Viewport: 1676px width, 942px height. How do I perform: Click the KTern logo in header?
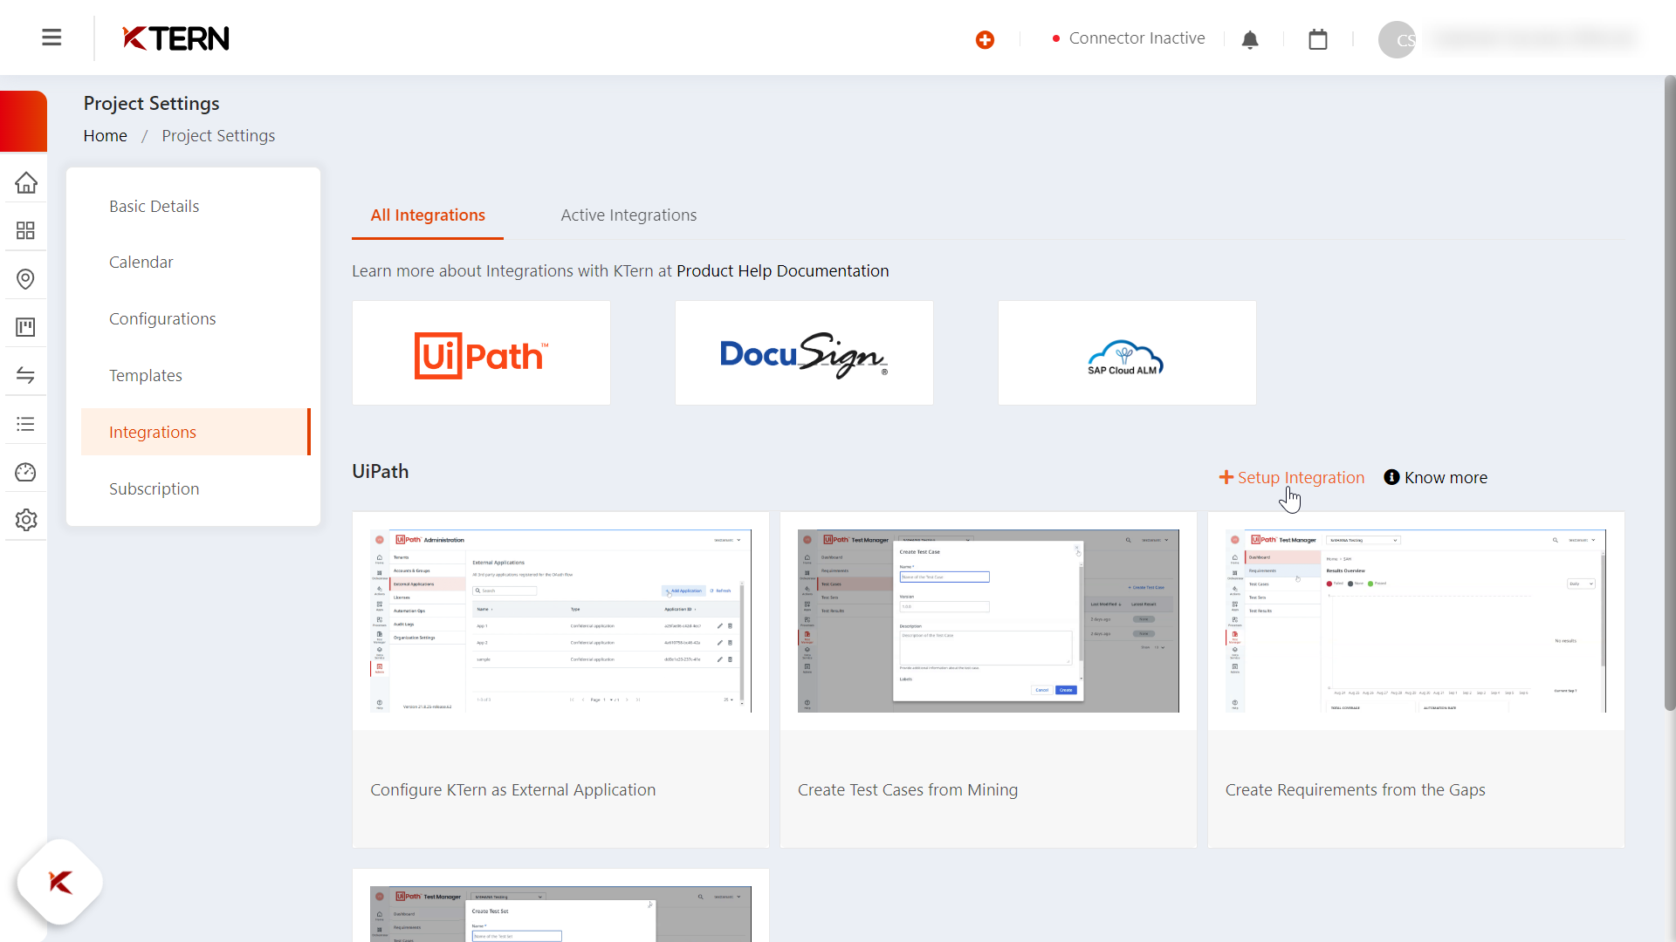[x=175, y=38]
